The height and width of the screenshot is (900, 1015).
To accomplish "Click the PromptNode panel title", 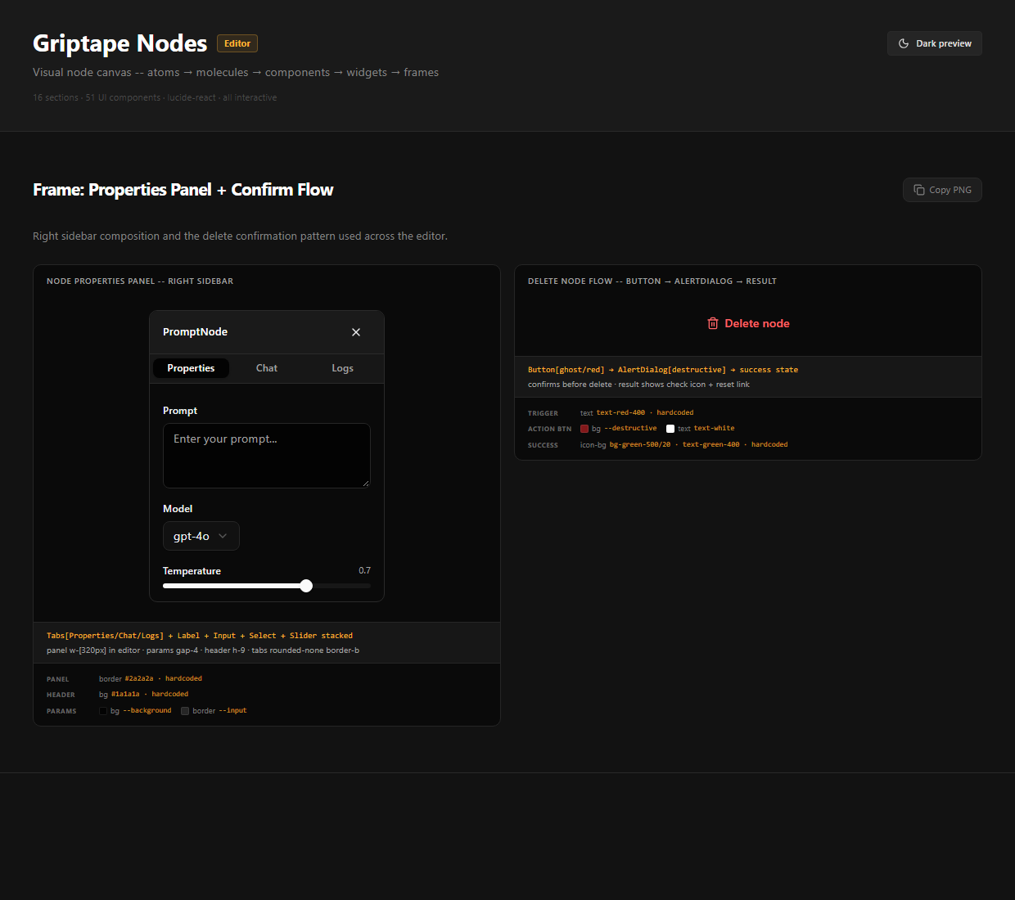I will tap(195, 332).
